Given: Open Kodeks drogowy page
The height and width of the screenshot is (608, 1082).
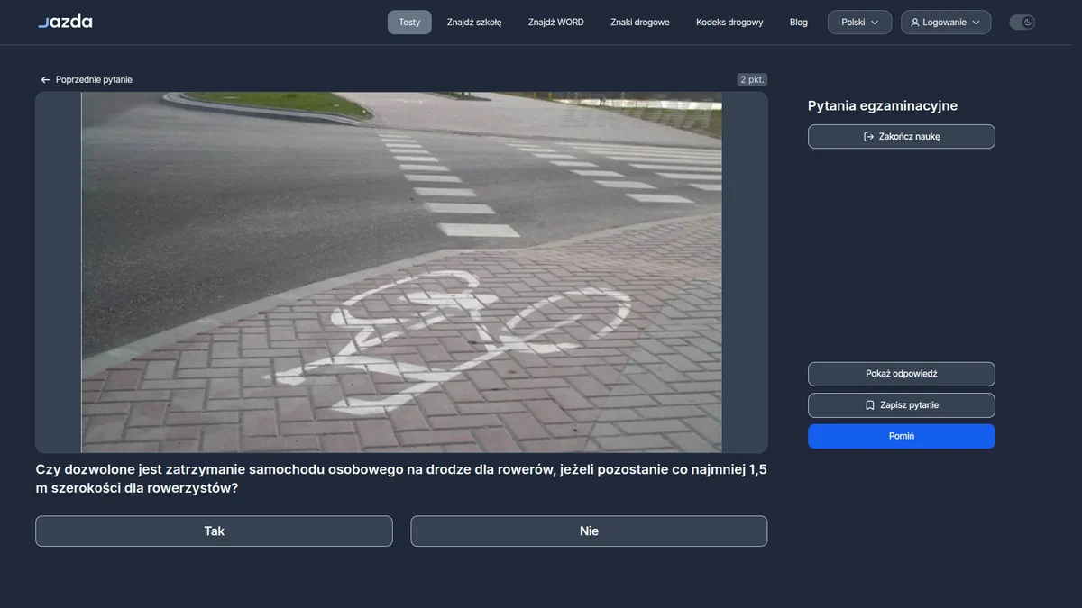Looking at the screenshot, I should 729,23.
